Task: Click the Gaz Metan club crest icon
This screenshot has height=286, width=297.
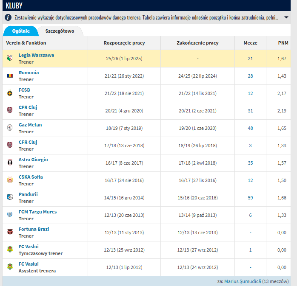Action: [10, 128]
